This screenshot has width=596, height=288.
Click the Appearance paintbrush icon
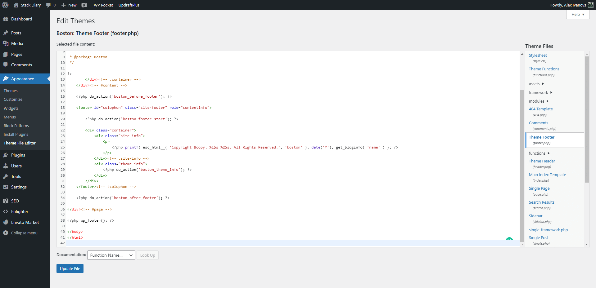(6, 79)
